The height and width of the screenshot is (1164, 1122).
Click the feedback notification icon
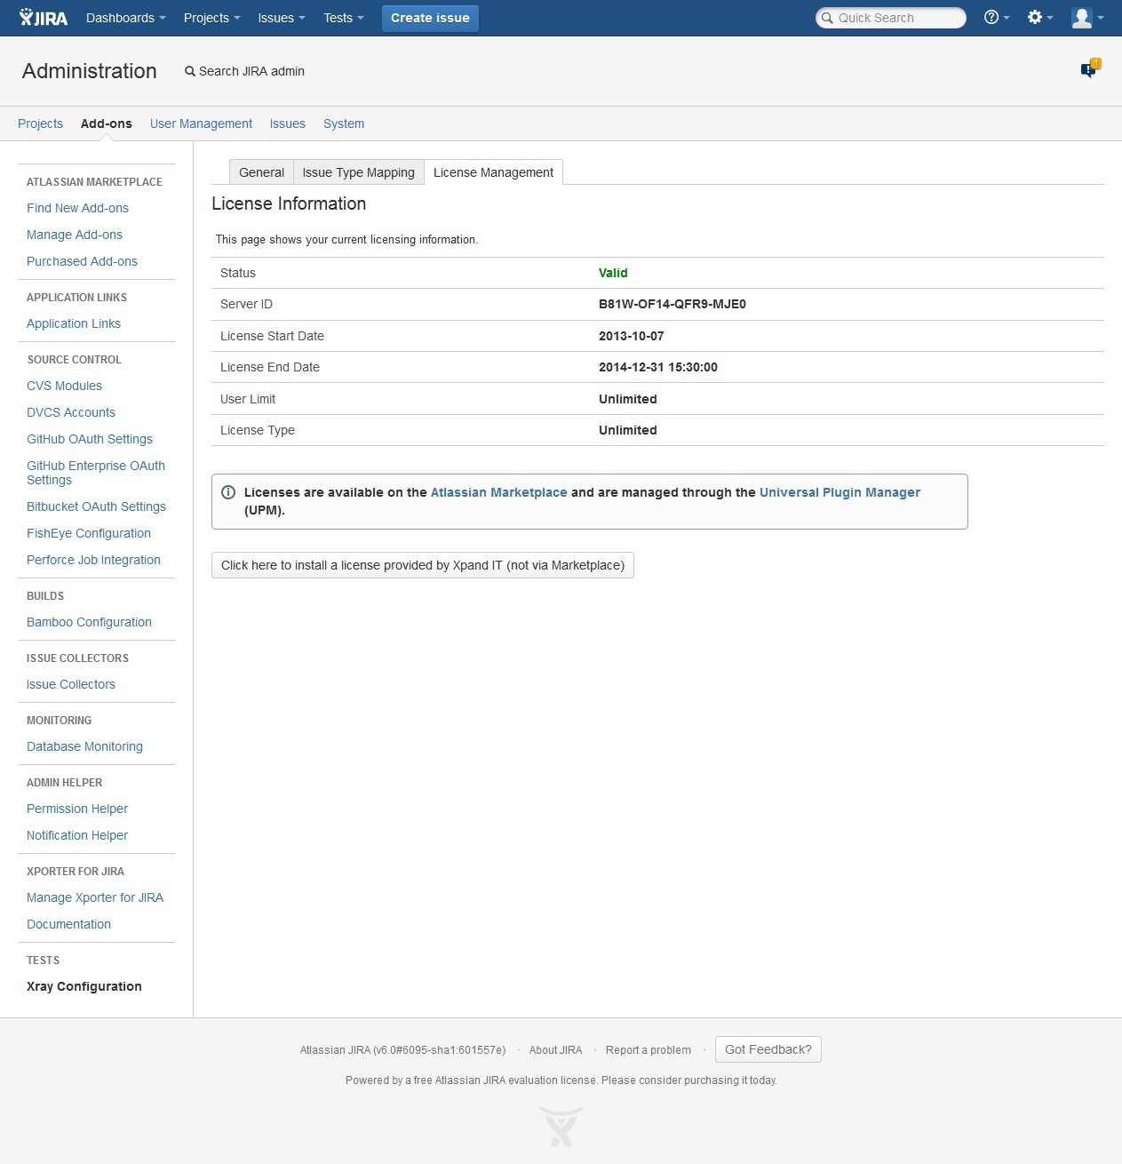[1090, 68]
